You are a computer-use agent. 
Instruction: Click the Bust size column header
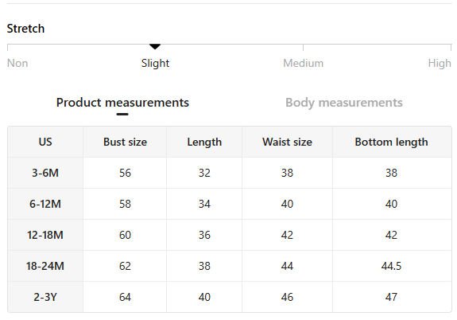[x=125, y=142]
